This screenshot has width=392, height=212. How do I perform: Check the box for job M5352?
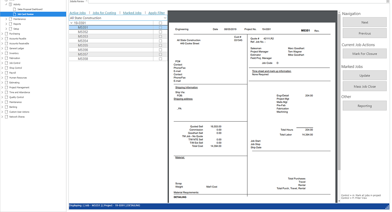point(160,32)
